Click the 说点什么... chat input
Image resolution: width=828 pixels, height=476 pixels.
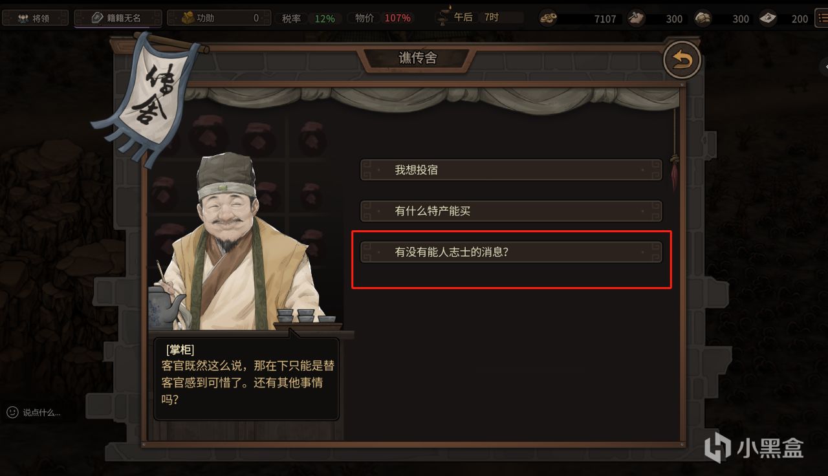point(41,413)
